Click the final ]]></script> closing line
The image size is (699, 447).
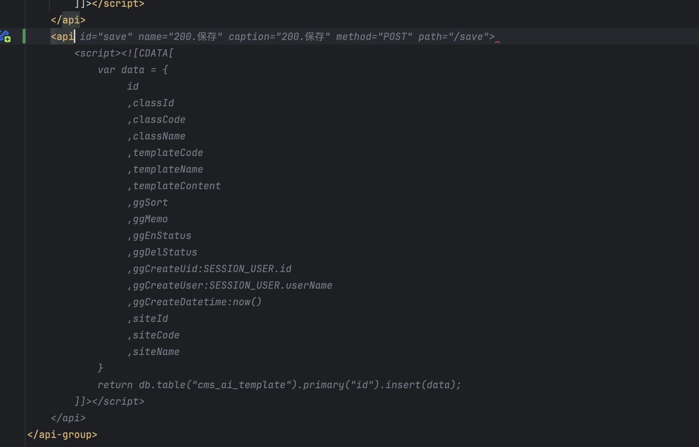109,401
